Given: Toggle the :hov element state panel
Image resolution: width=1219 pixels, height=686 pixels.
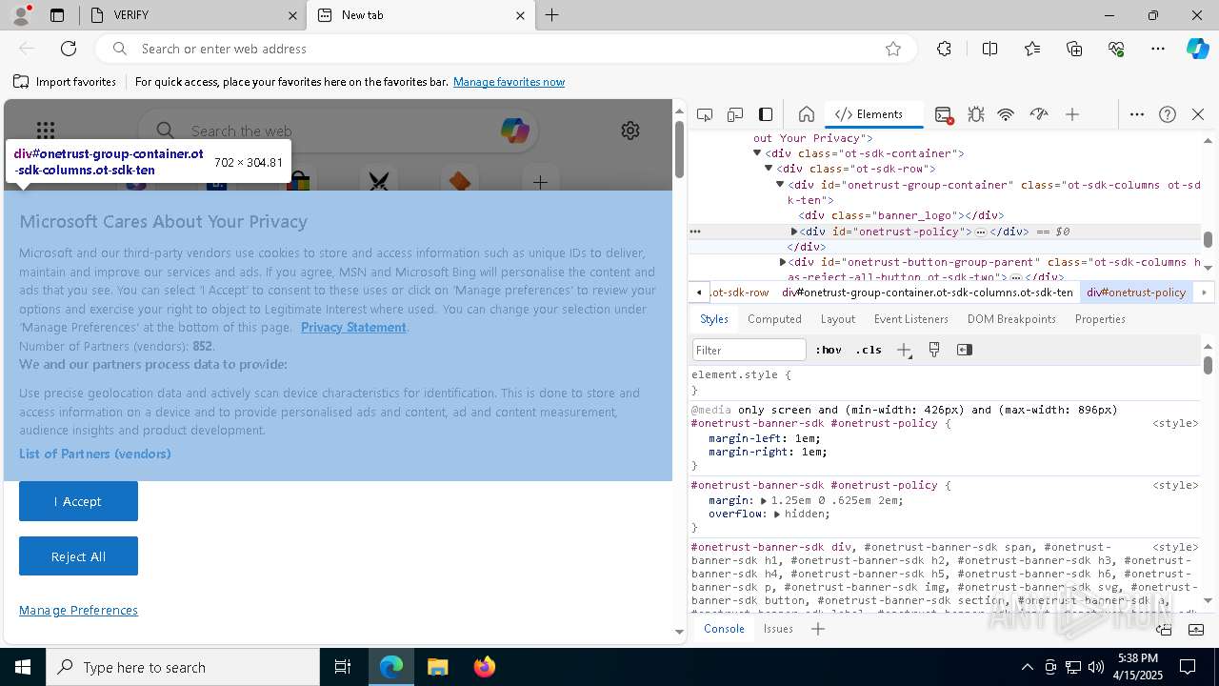Looking at the screenshot, I should pos(829,350).
